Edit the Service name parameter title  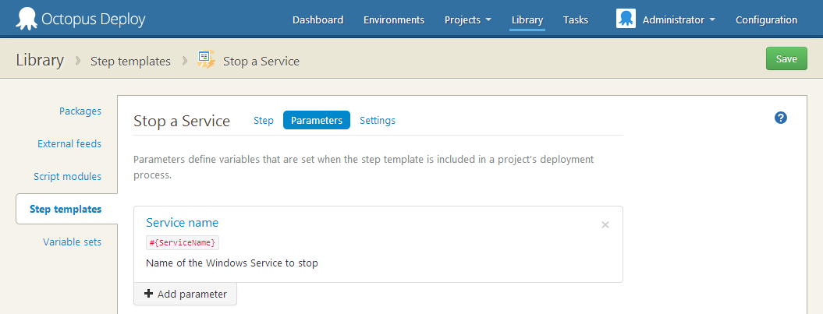(x=182, y=223)
